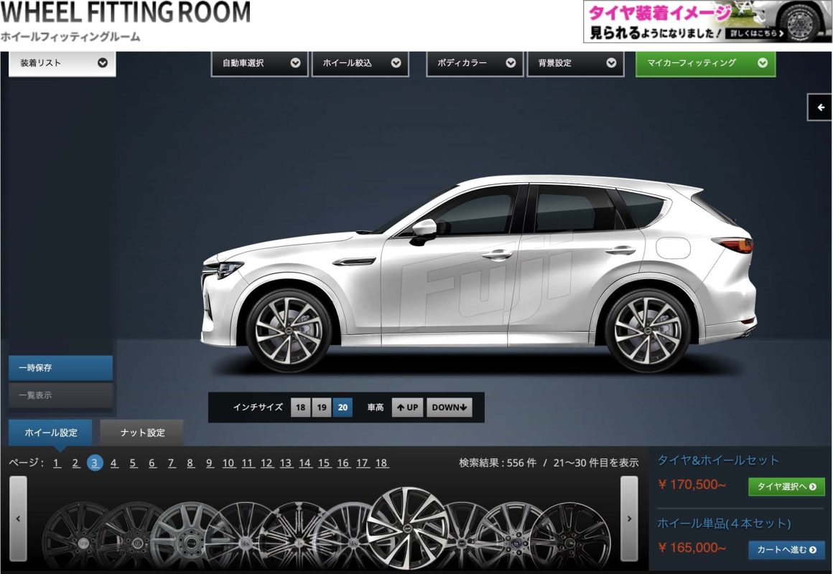The image size is (833, 574).
Task: Expand the 背景設定 dropdown
Action: point(575,63)
